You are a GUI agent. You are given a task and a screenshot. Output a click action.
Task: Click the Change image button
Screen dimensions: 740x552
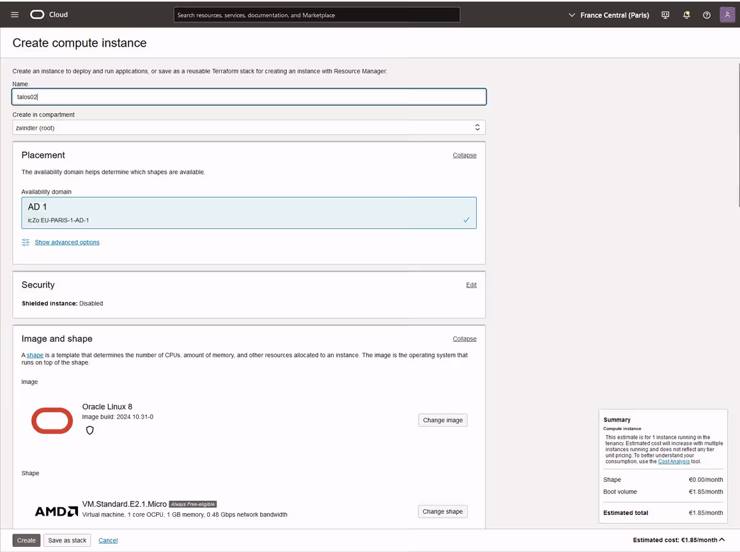(x=443, y=420)
